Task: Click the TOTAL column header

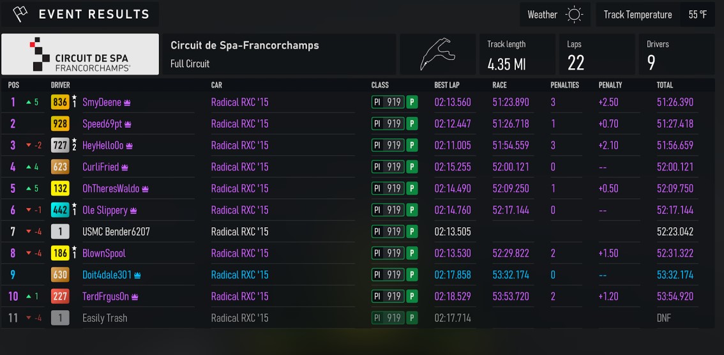Action: coord(665,85)
